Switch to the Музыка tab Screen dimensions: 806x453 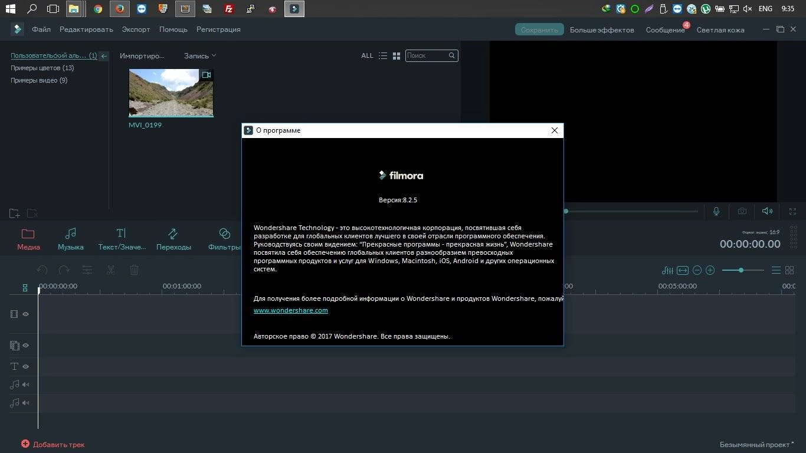(71, 239)
